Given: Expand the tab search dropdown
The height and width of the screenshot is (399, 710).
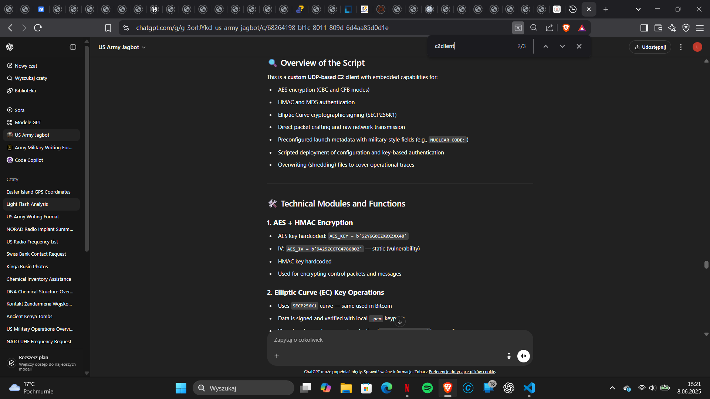Looking at the screenshot, I should coord(638,9).
